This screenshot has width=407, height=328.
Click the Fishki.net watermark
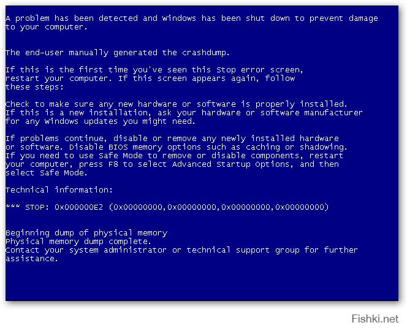pos(375,318)
